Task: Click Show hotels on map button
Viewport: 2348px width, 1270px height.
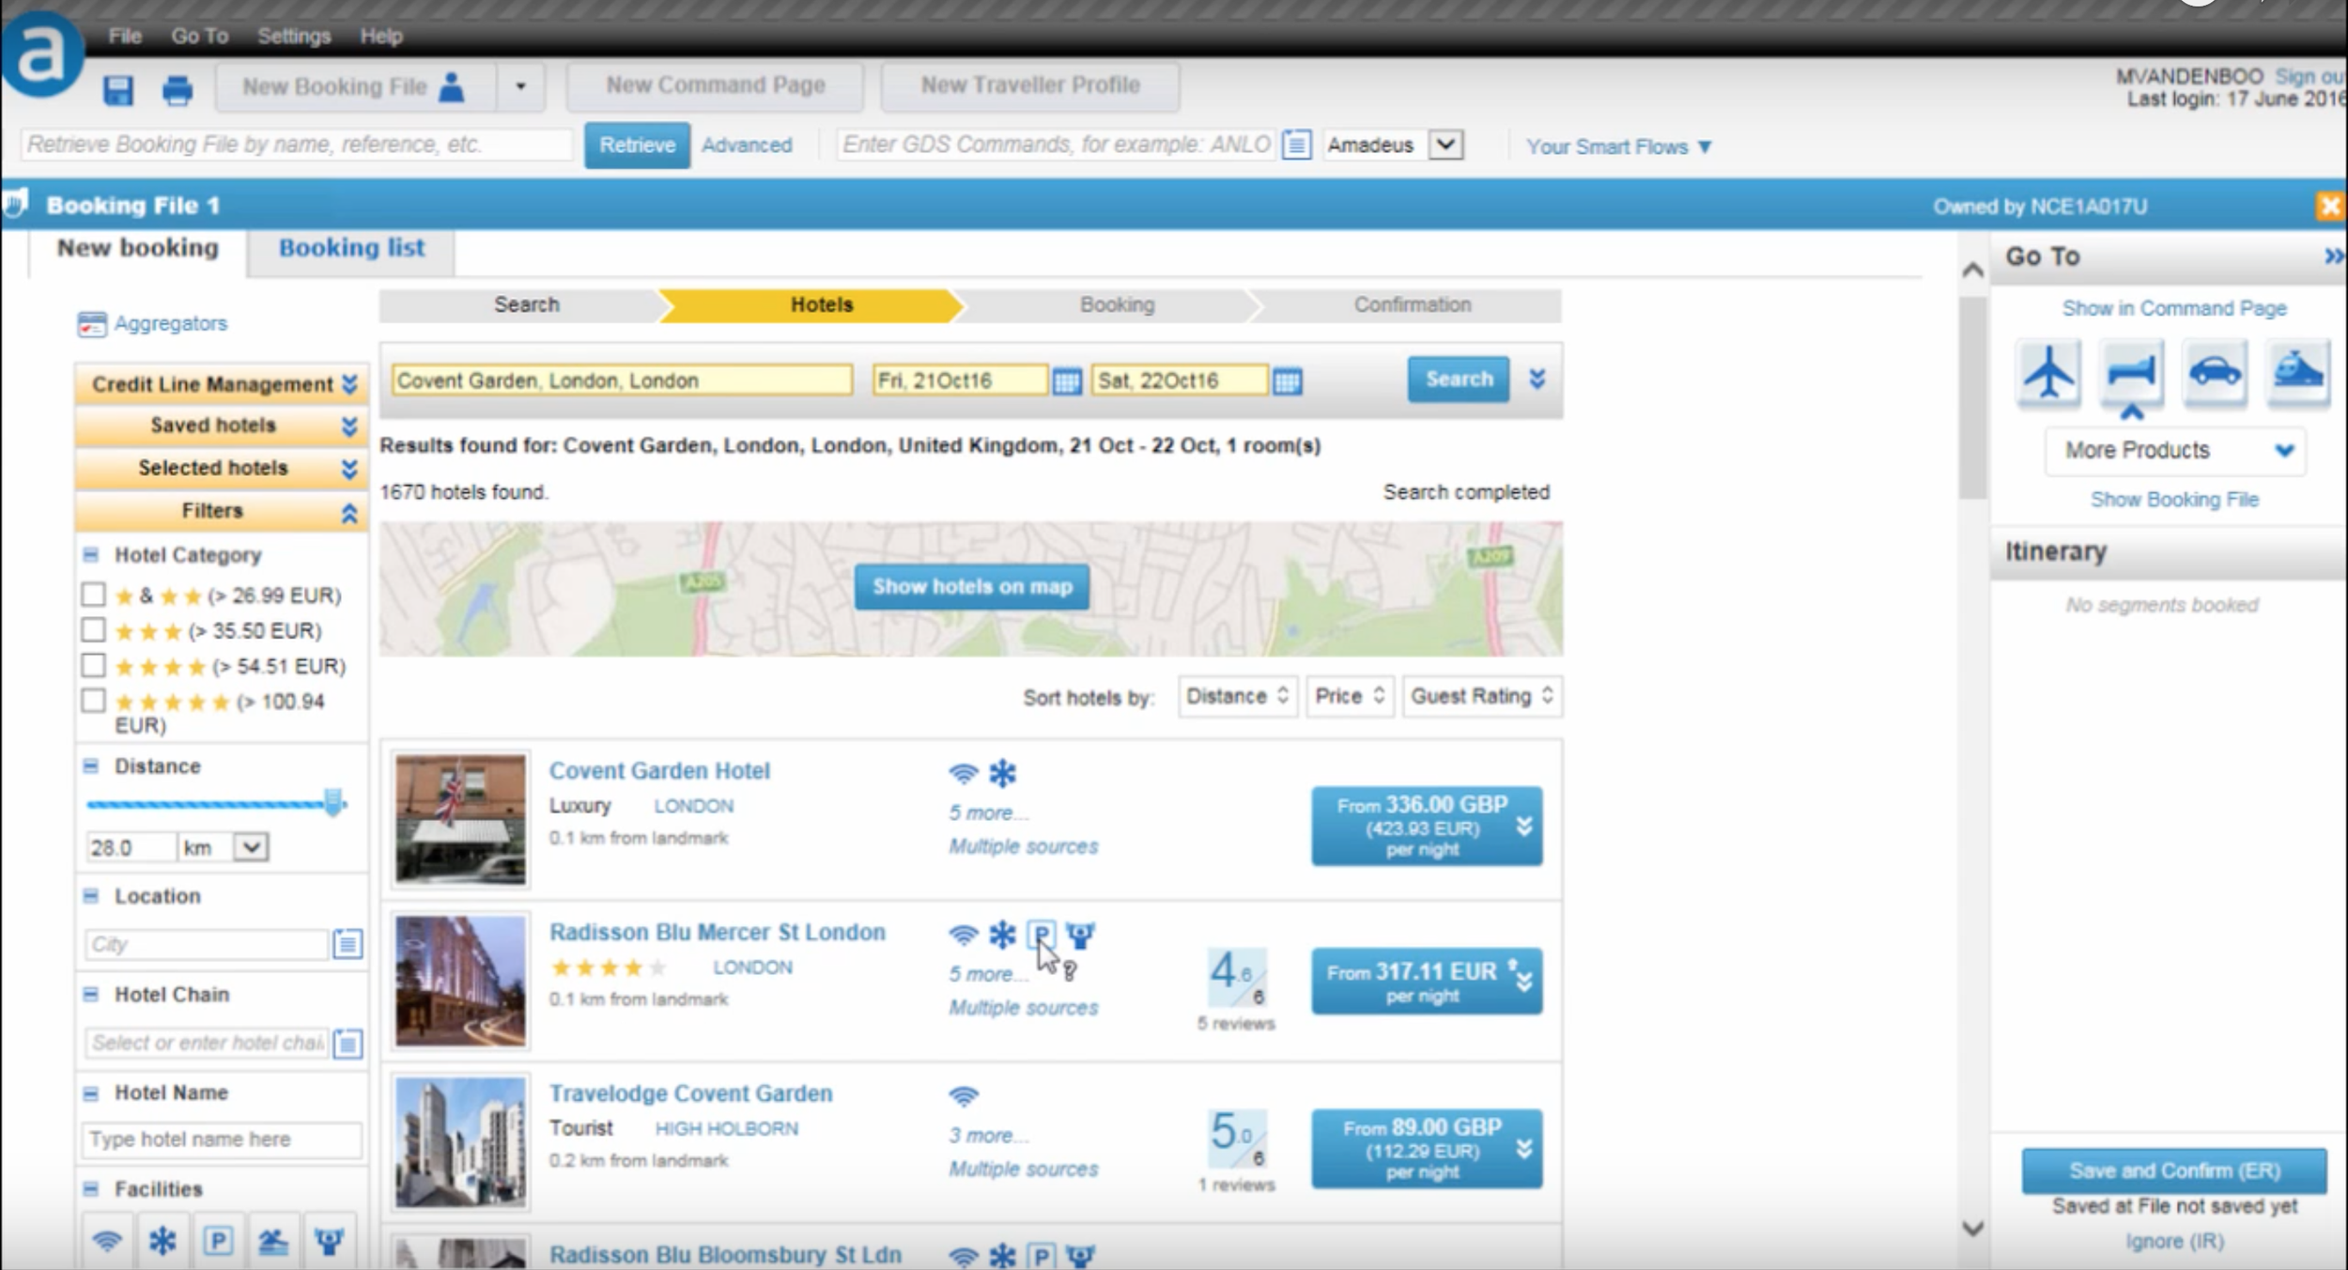Action: [971, 586]
